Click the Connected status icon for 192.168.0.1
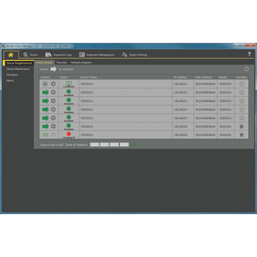257x257 pixels. pos(69,83)
